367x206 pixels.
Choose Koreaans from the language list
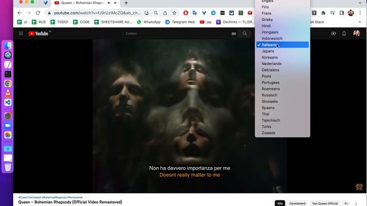click(x=282, y=57)
